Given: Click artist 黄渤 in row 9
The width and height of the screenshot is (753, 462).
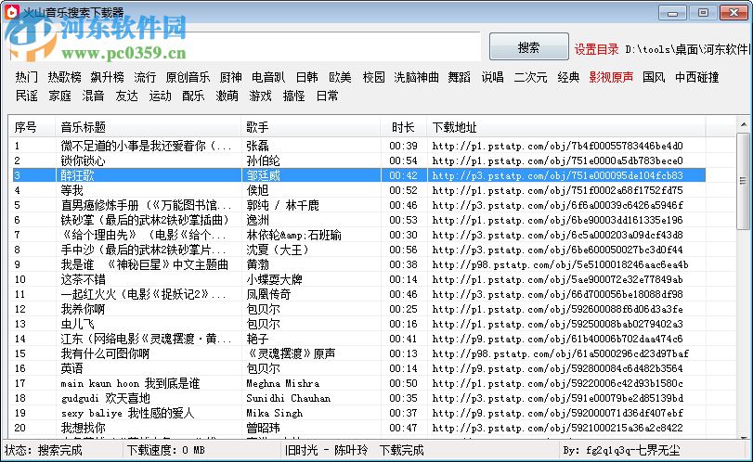Looking at the screenshot, I should coord(257,264).
